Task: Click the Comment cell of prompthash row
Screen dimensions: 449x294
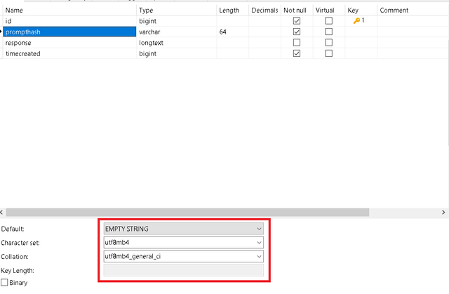Action: [413, 32]
